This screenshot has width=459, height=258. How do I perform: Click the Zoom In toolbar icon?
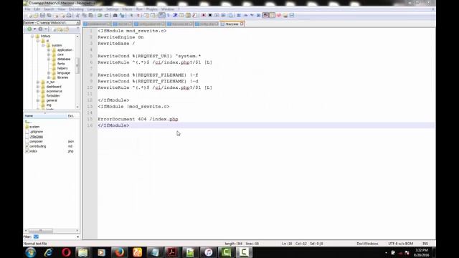point(131,15)
